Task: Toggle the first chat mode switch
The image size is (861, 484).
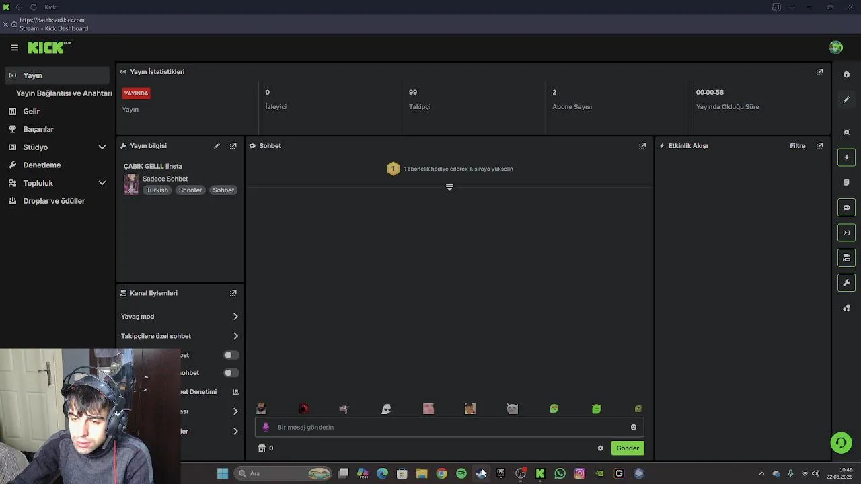Action: click(231, 355)
